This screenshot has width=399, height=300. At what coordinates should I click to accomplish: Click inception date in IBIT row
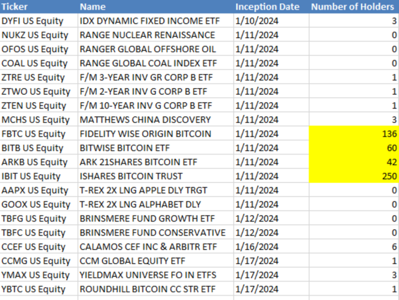(x=271, y=176)
